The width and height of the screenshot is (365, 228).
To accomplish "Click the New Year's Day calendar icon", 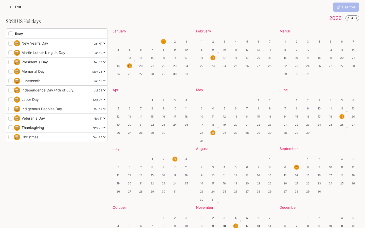I will pos(17,43).
